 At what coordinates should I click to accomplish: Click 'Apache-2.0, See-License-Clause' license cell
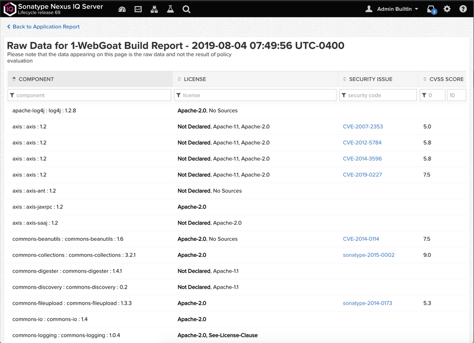(218, 335)
